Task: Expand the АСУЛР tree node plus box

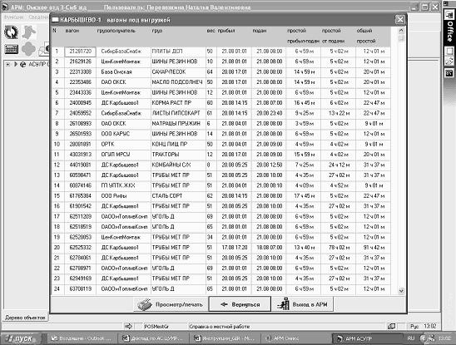Action: tap(7, 64)
